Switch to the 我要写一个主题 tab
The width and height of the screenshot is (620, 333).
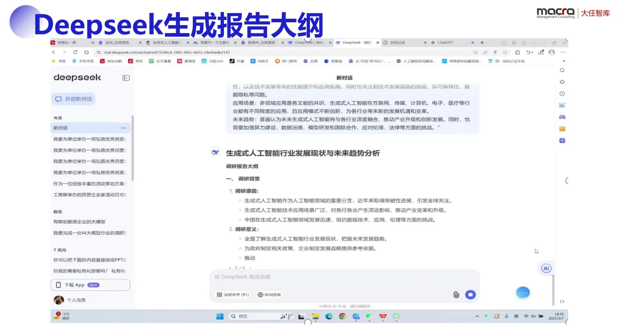point(215,43)
